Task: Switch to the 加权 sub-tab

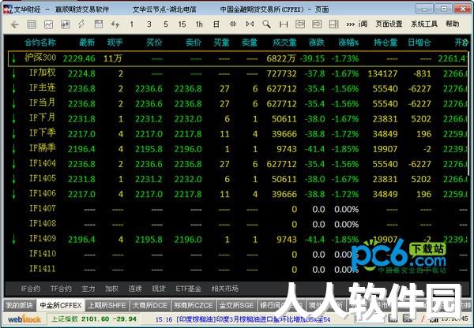Action: pos(111,289)
